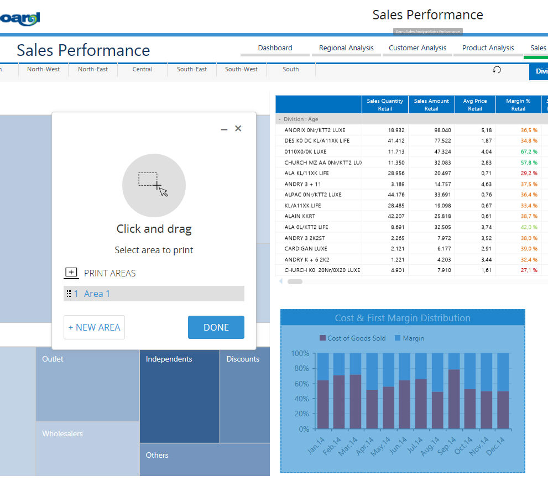Click the table horizontal scrollbar thumb
The height and width of the screenshot is (481, 548).
(x=295, y=281)
